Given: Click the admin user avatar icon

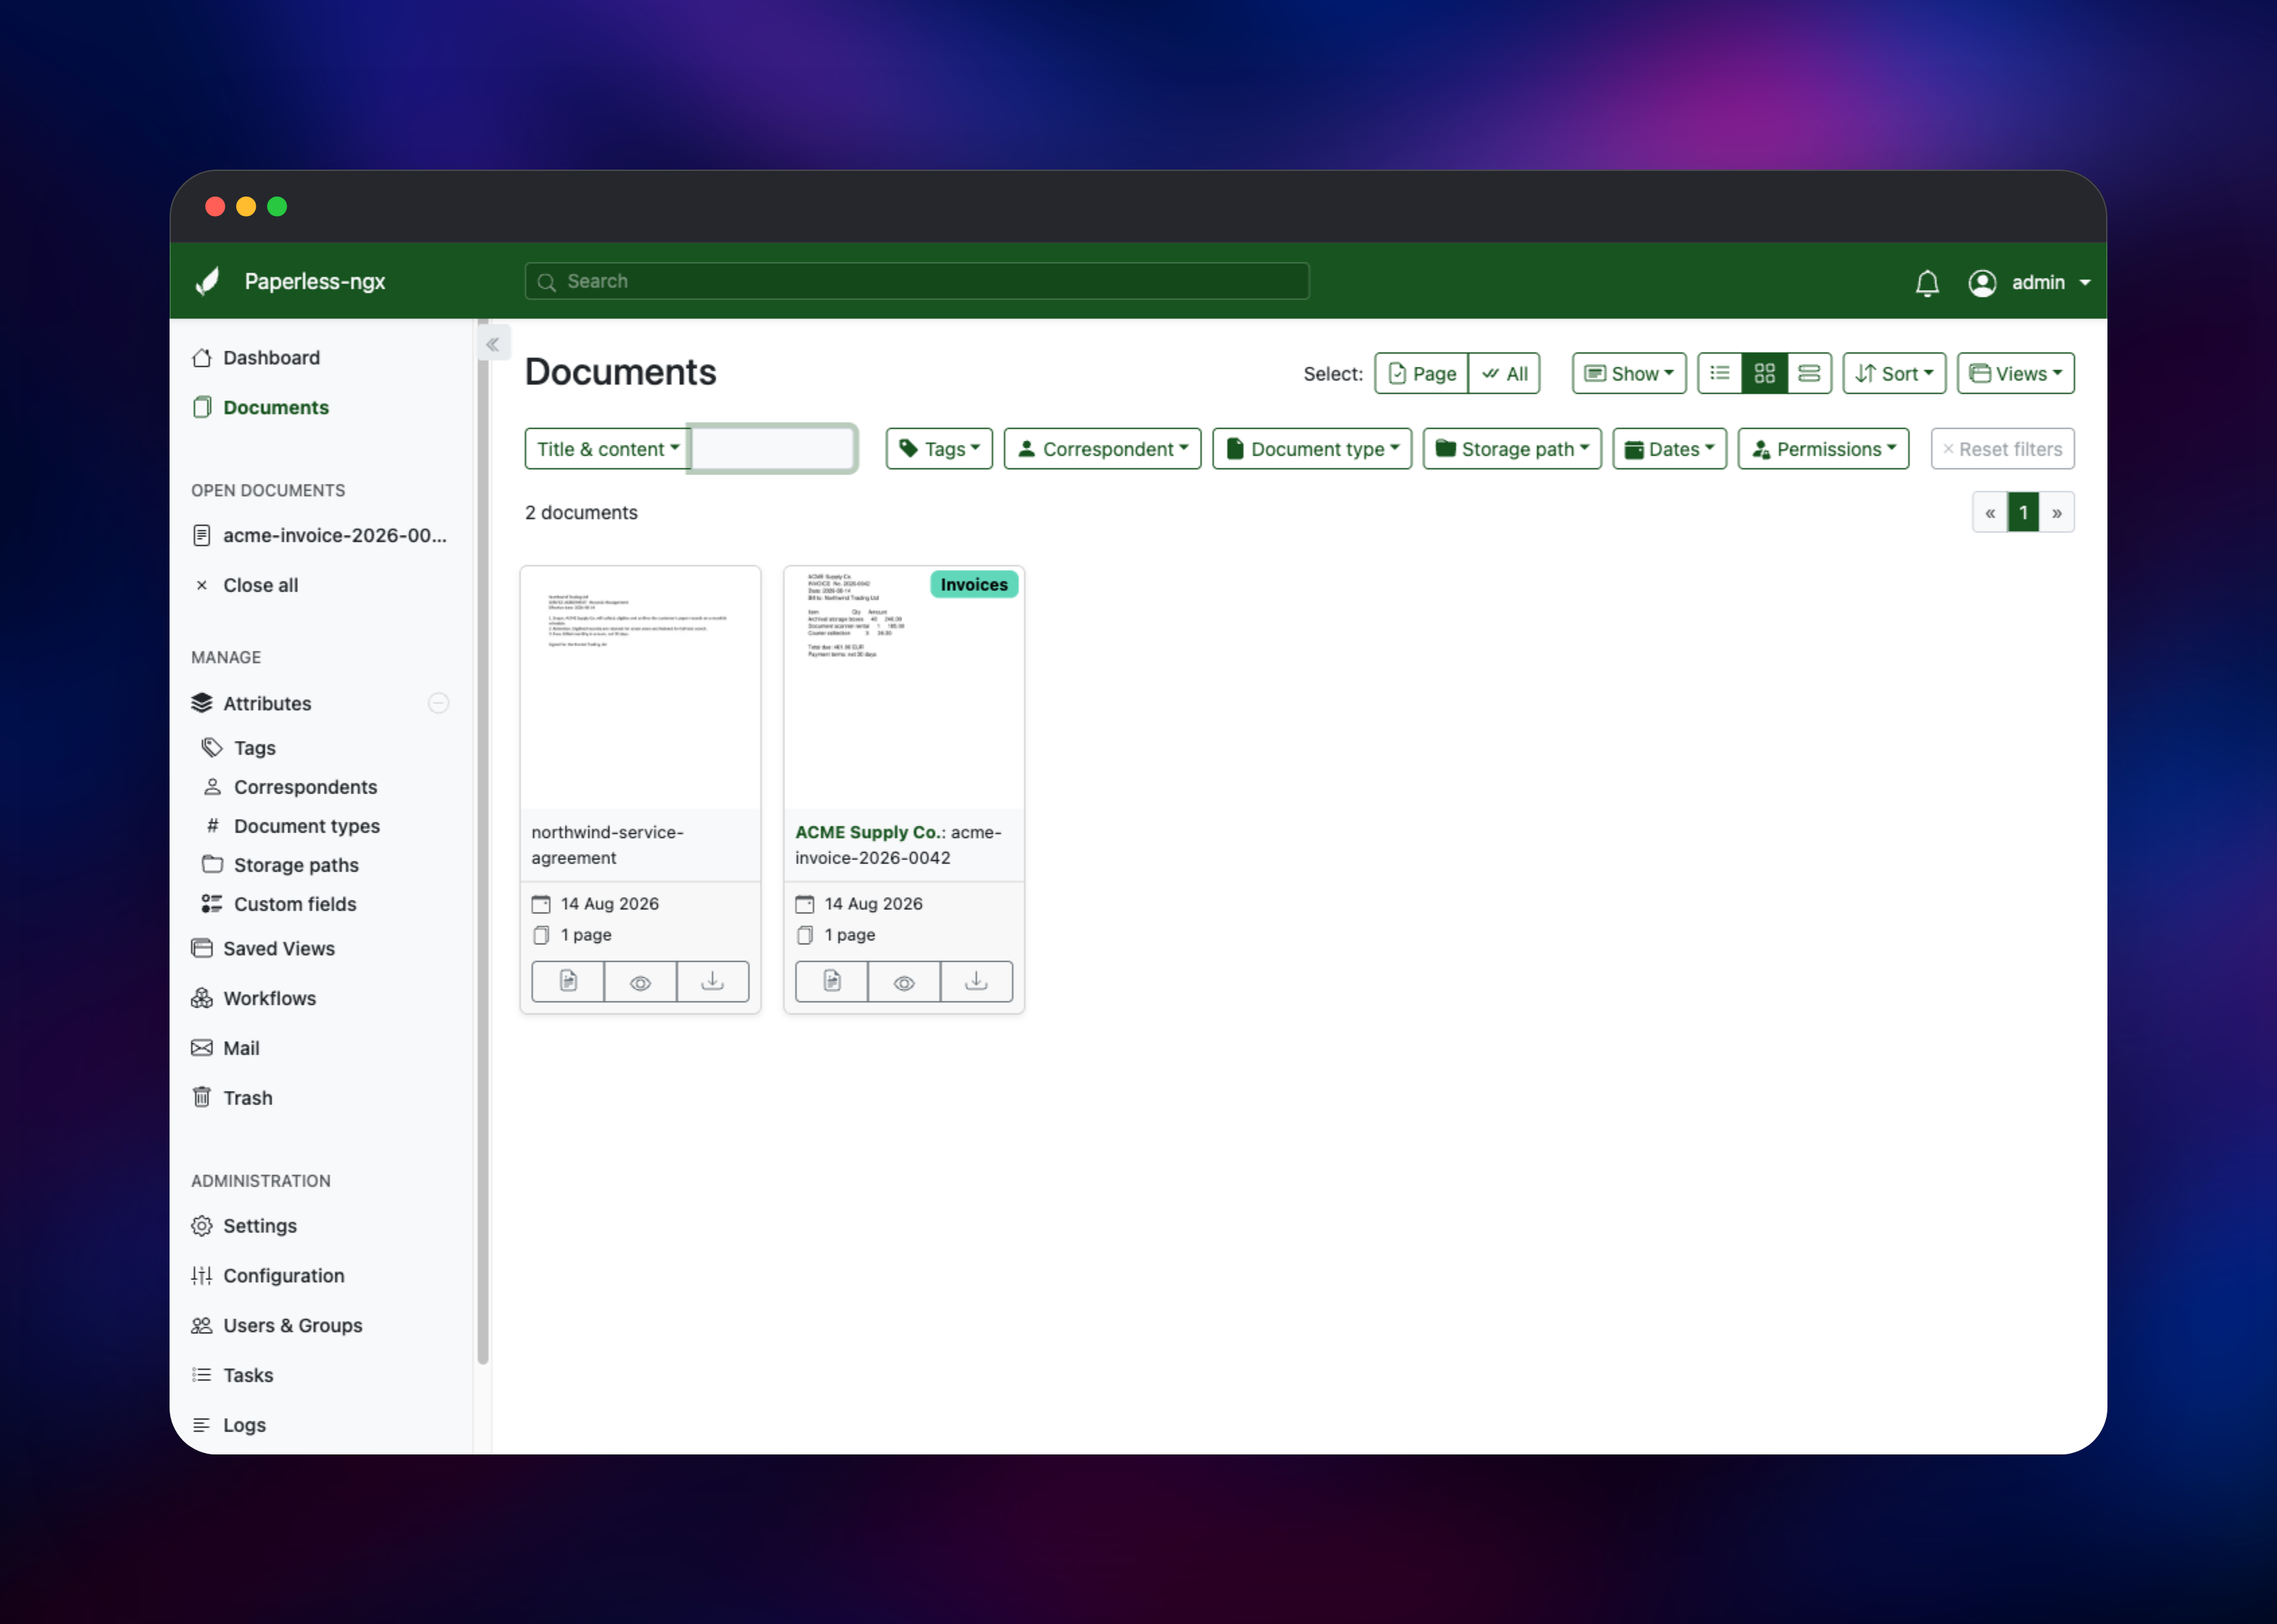Looking at the screenshot, I should 1981,283.
